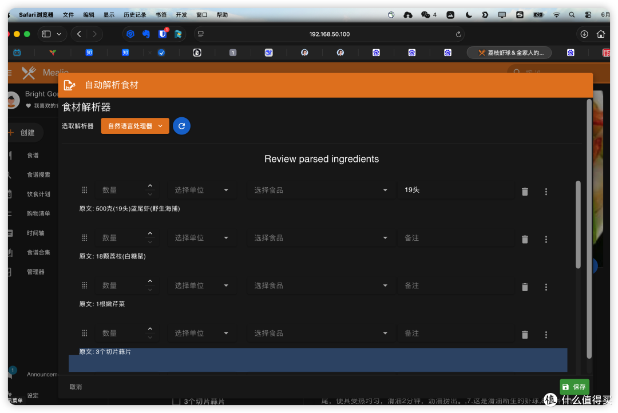Open more options for 3个切片蒜片 row
This screenshot has height=413, width=618.
click(x=546, y=335)
